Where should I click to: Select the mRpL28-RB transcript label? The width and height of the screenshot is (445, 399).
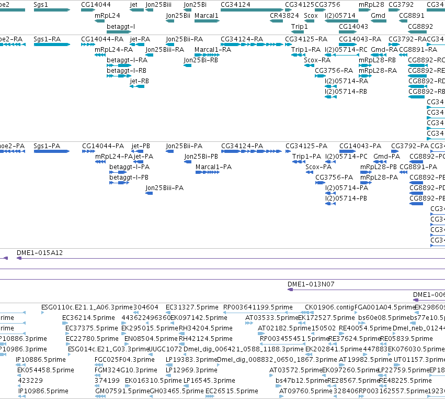377,60
